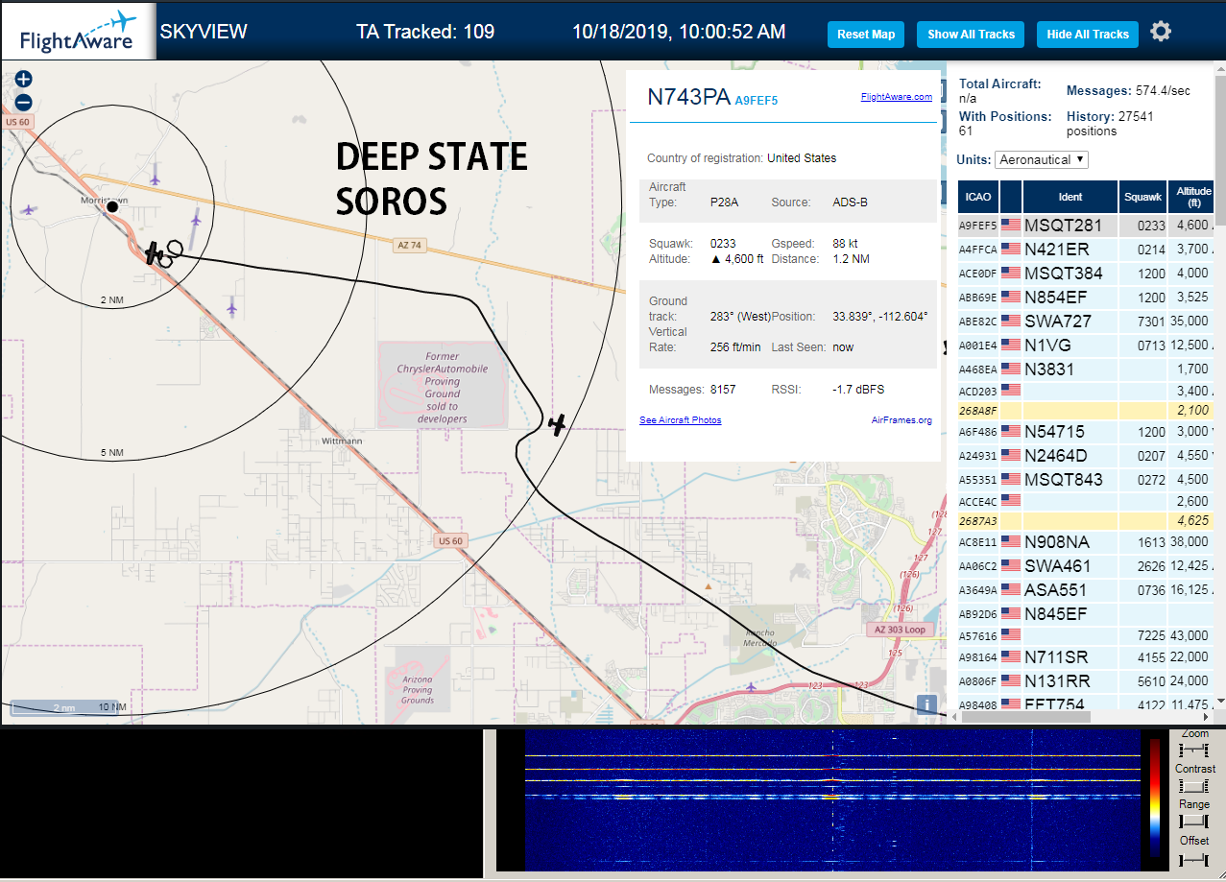This screenshot has width=1226, height=882.
Task: Select the ASA551 aircraft row
Action: coord(1086,590)
